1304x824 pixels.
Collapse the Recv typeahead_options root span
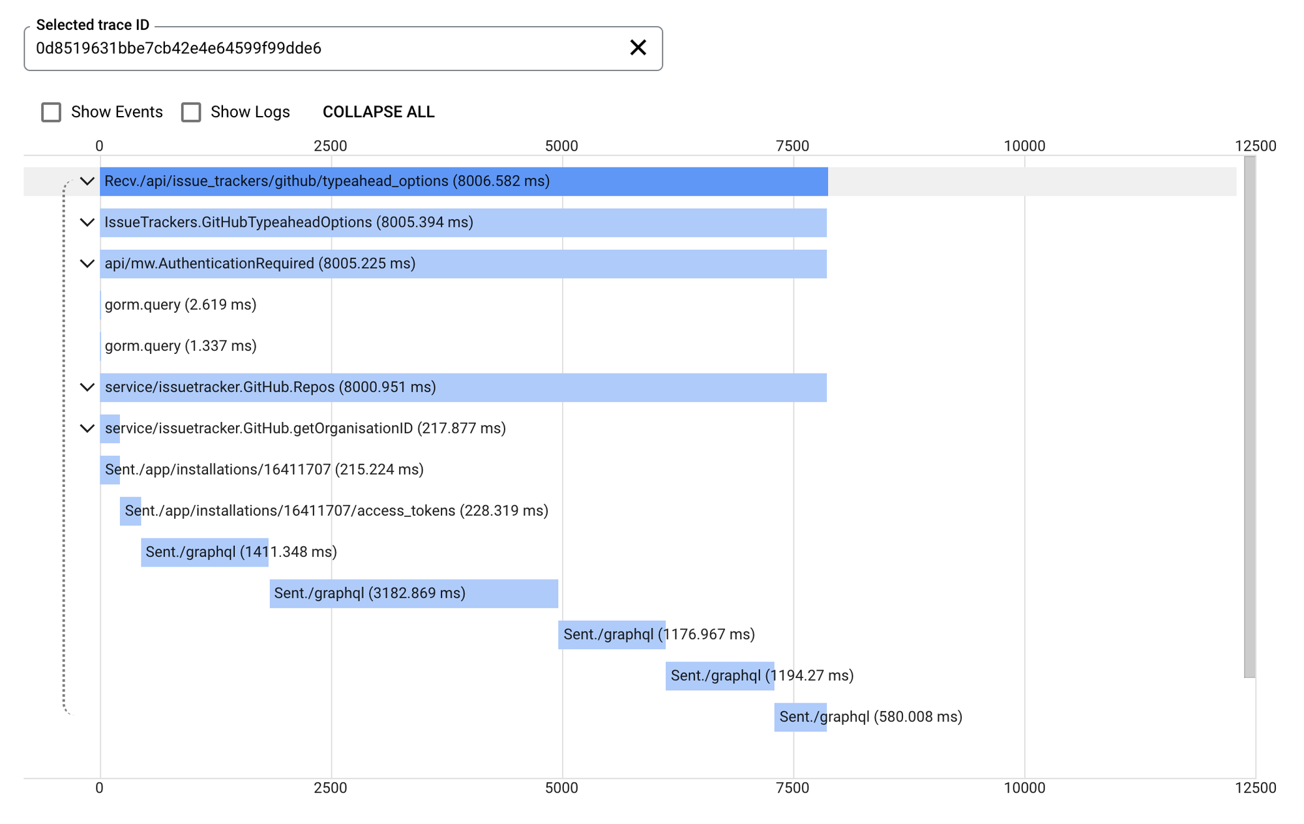click(87, 181)
